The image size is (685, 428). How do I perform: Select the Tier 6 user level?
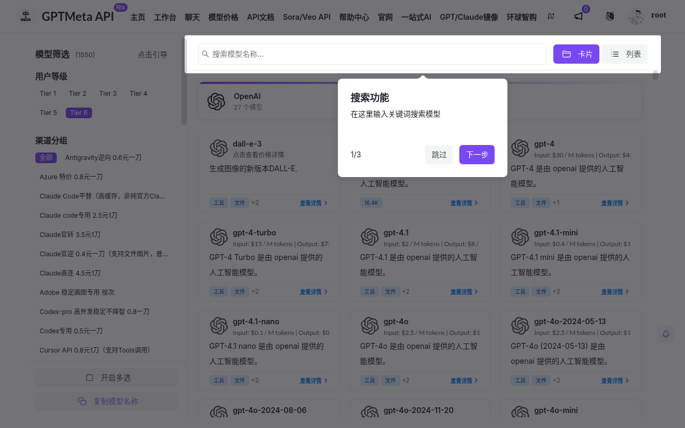pyautogui.click(x=79, y=113)
